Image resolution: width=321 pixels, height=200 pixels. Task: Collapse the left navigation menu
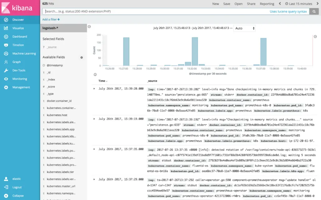(6, 196)
